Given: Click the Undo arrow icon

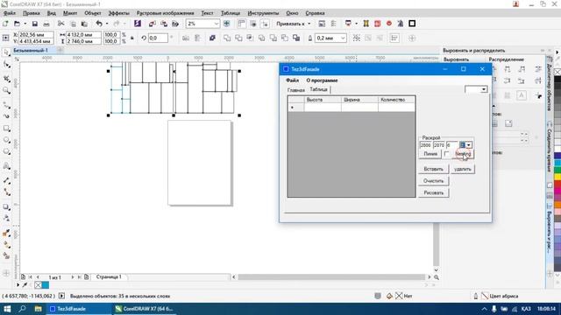Looking at the screenshot, I should click(99, 24).
